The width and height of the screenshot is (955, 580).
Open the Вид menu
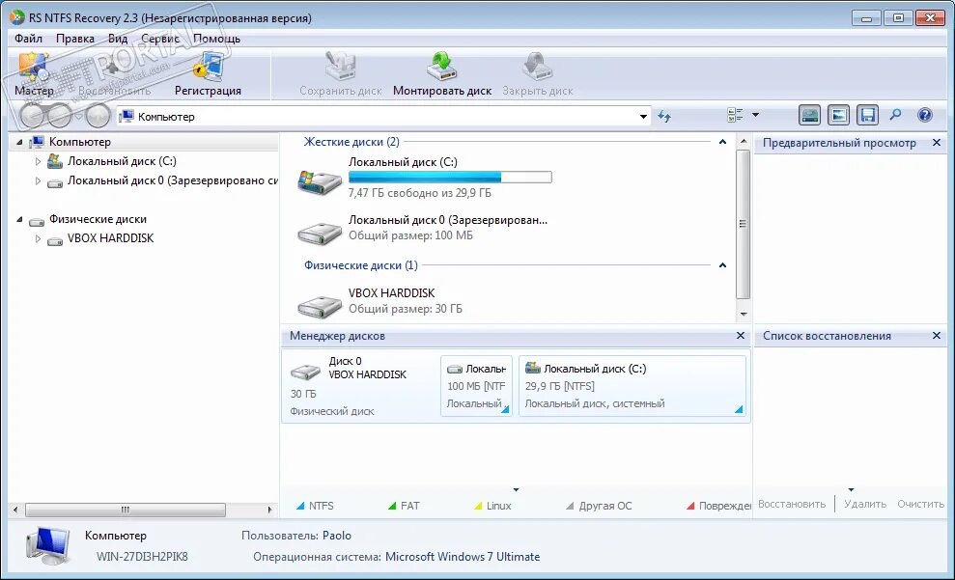118,39
